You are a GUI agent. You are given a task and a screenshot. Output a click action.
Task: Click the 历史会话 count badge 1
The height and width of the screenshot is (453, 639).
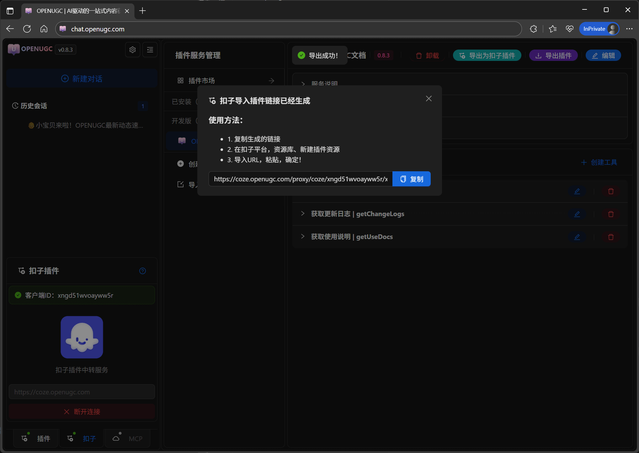point(143,106)
